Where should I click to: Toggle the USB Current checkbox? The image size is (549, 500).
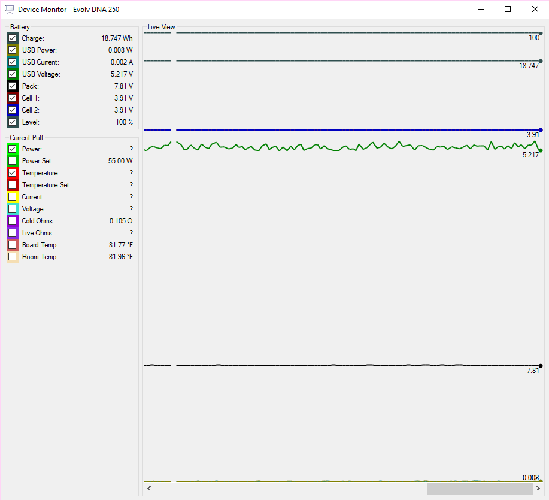point(13,62)
